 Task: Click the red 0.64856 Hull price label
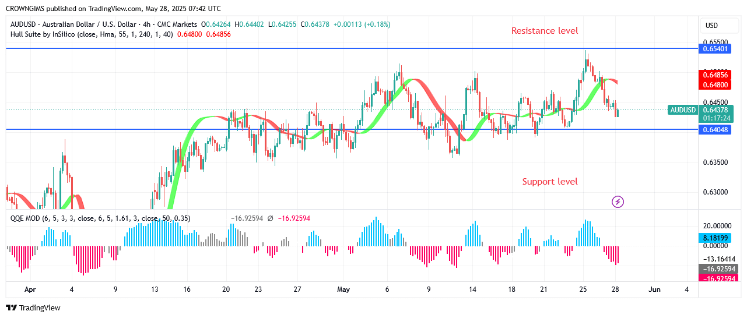(715, 75)
